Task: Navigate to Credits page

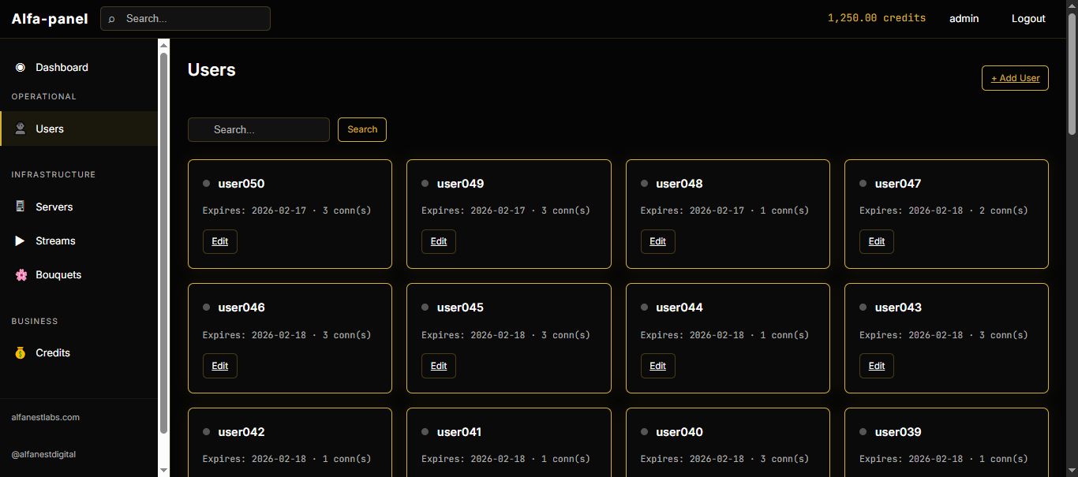Action: point(79,353)
